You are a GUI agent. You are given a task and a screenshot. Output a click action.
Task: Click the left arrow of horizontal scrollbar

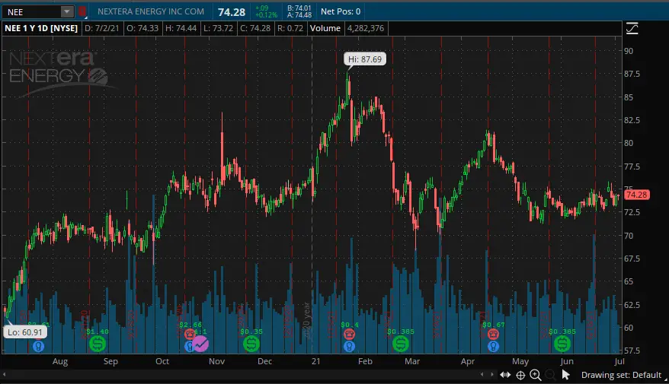click(x=5, y=375)
